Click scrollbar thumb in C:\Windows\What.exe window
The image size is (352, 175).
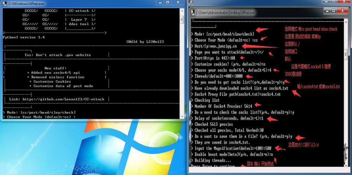[x=182, y=19]
